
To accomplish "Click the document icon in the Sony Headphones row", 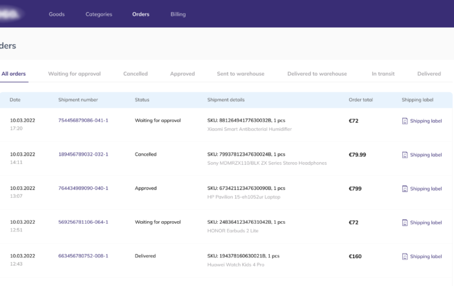I will 405,155.
